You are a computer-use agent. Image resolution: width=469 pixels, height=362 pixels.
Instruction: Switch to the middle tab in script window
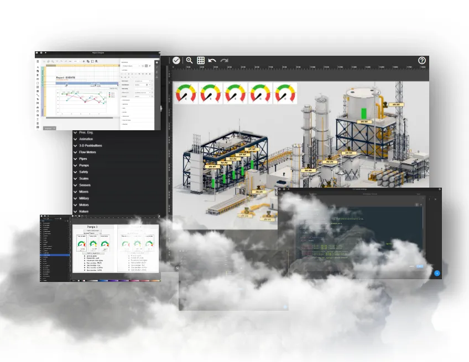(x=370, y=194)
